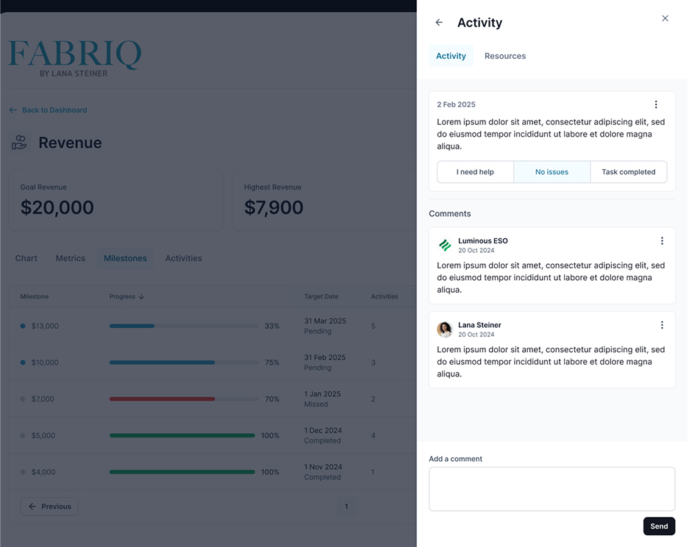Switch to the Activity tab in panel
The height and width of the screenshot is (547, 689).
pyautogui.click(x=451, y=56)
